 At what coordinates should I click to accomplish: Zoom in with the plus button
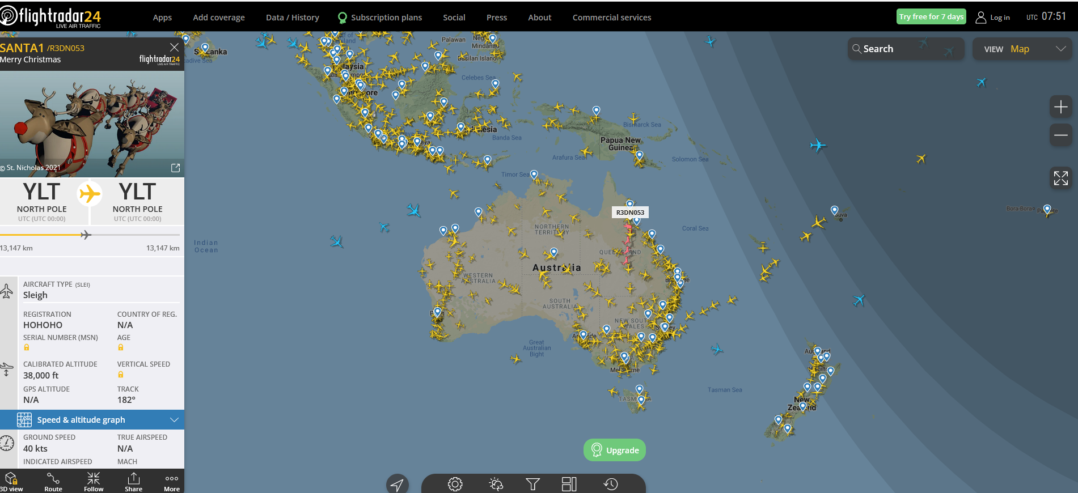click(x=1060, y=107)
